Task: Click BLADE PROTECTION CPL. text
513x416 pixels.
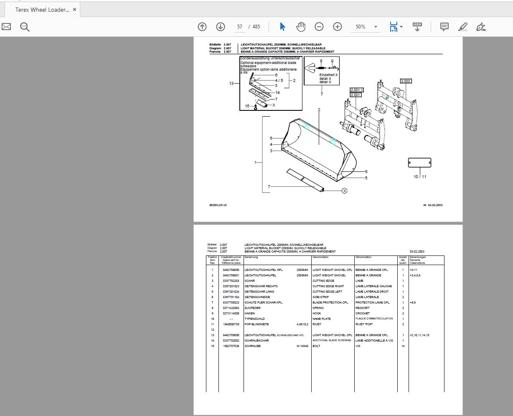Action: (330, 303)
